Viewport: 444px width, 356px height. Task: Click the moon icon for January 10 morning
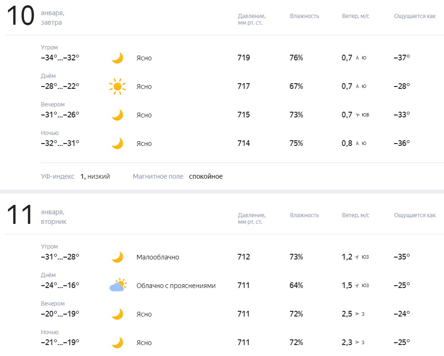[117, 58]
